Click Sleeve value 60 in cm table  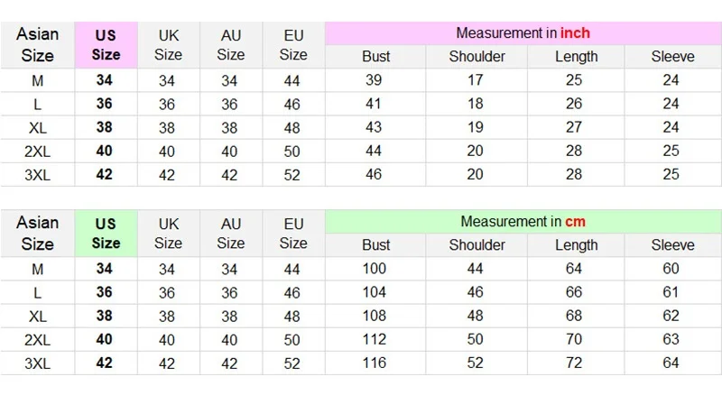[672, 269]
